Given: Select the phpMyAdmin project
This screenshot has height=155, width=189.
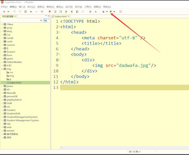Looking at the screenshot, I should 14,100.
